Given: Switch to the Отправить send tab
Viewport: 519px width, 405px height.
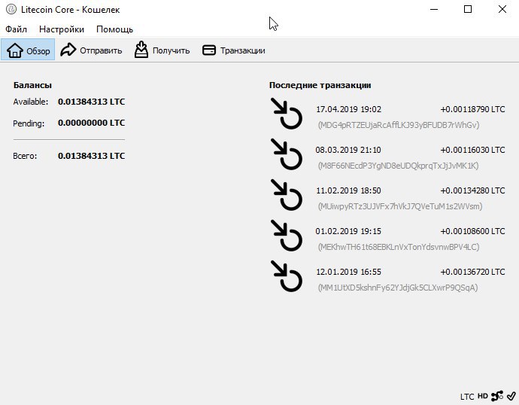Looking at the screenshot, I should pyautogui.click(x=91, y=50).
